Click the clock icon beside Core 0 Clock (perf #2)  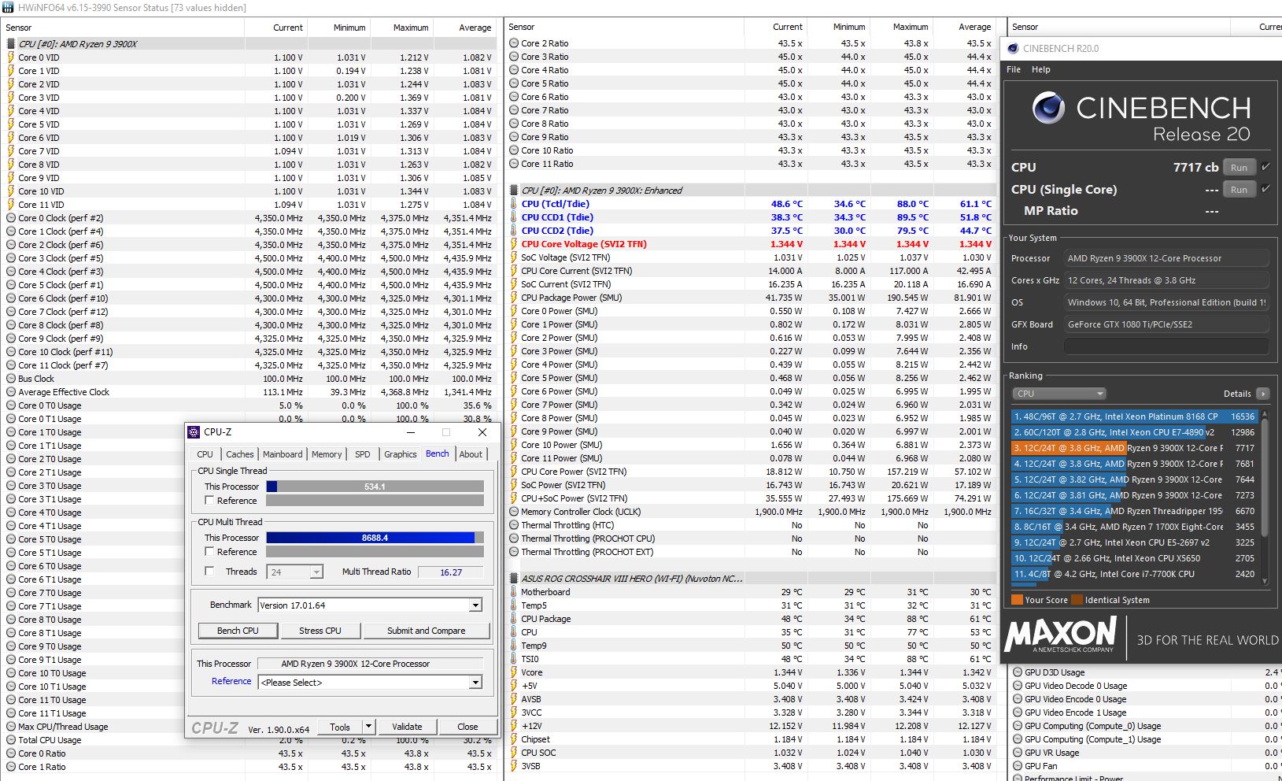tap(11, 218)
